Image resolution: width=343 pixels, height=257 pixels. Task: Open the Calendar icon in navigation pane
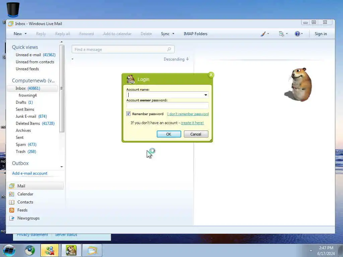(12, 194)
